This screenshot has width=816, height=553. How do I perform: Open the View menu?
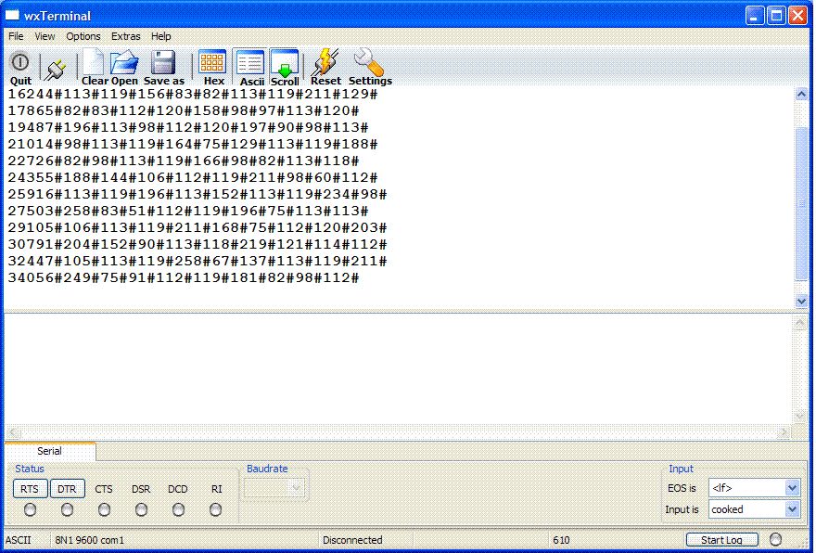coord(45,36)
